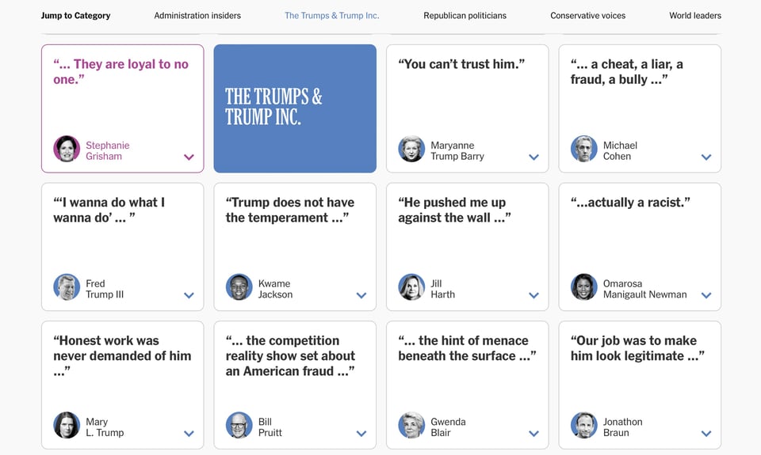761x455 pixels.
Task: Expand Jonathon Braun's quote chevron
Action: tap(706, 434)
